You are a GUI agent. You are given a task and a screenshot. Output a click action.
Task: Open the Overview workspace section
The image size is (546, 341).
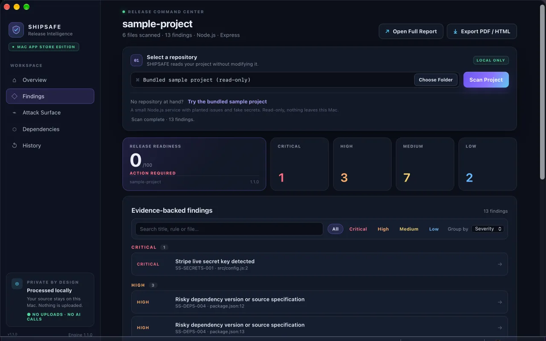50,80
